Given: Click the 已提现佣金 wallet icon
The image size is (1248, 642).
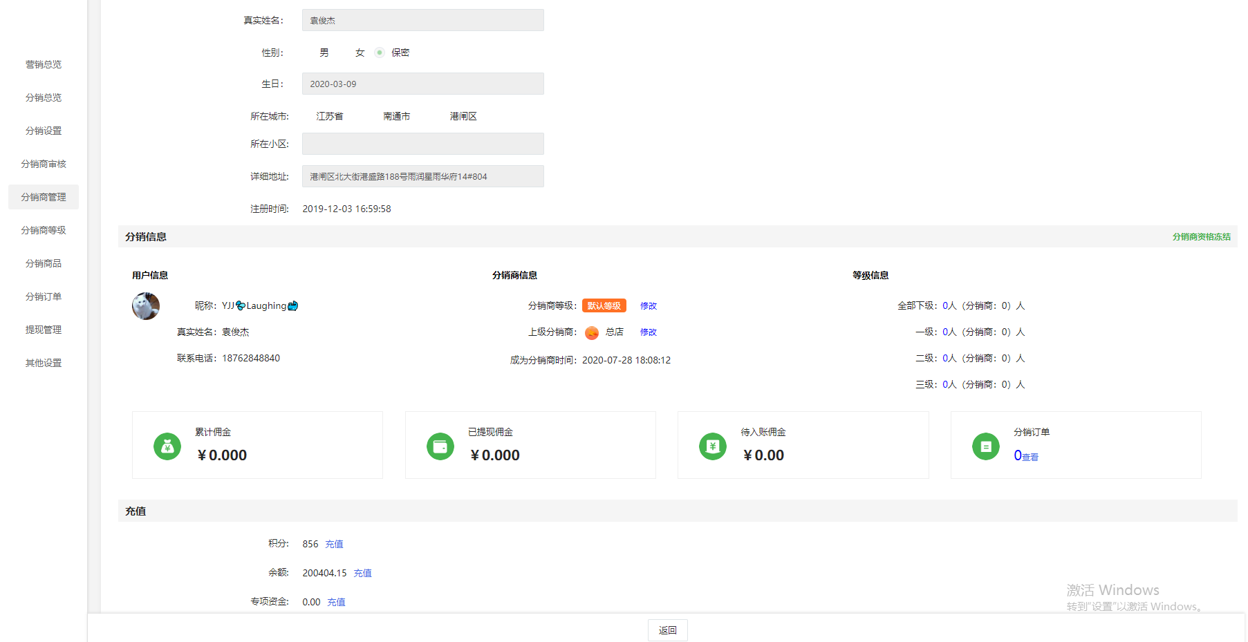Looking at the screenshot, I should pyautogui.click(x=440, y=446).
